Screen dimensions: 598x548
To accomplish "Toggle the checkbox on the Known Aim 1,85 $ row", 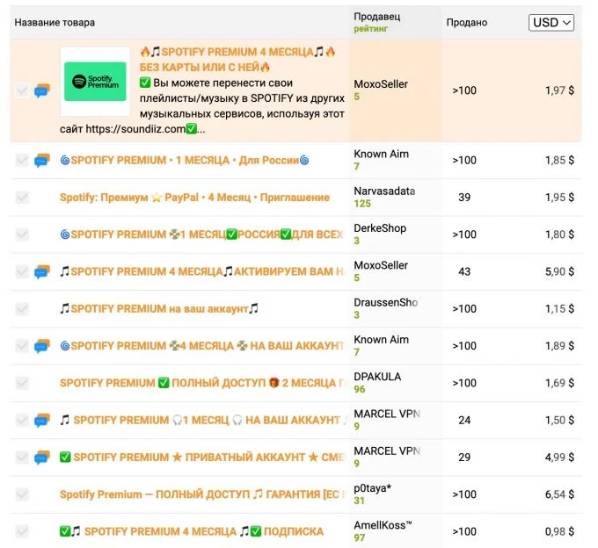I will tap(22, 161).
